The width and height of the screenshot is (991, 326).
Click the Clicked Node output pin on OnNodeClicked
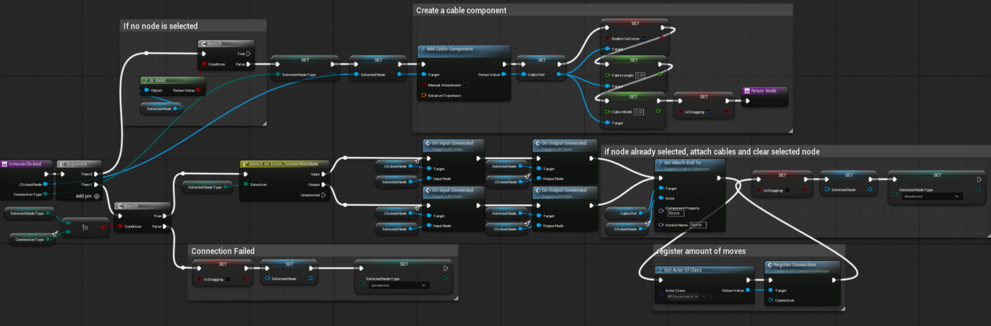(x=45, y=184)
